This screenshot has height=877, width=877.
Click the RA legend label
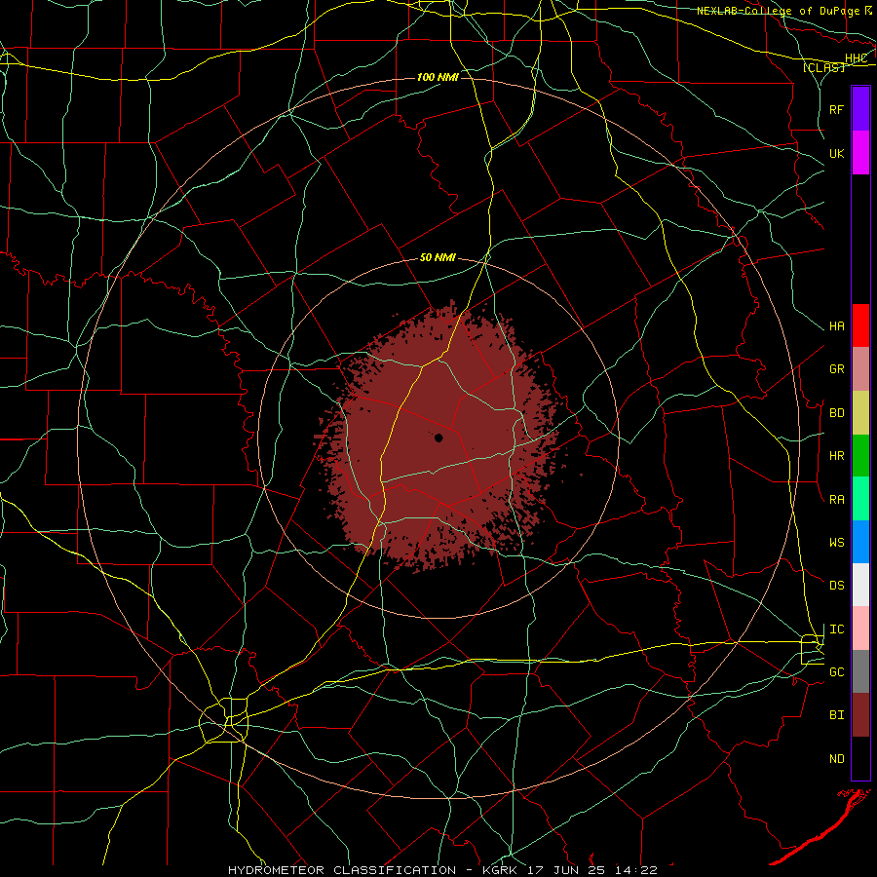click(x=836, y=500)
